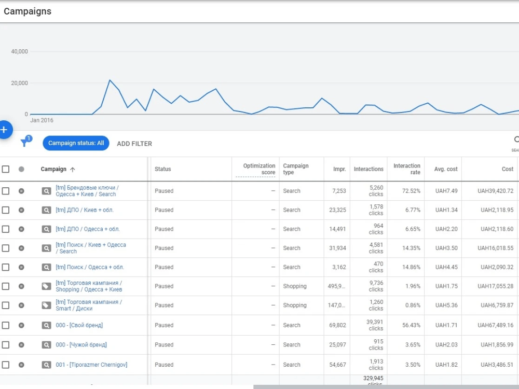Open campaign [tm] ДПО / Киев + обл.
The image size is (519, 389).
click(85, 210)
